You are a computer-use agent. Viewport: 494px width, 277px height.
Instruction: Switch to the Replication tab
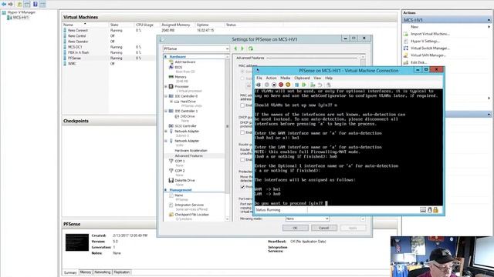[122, 272]
